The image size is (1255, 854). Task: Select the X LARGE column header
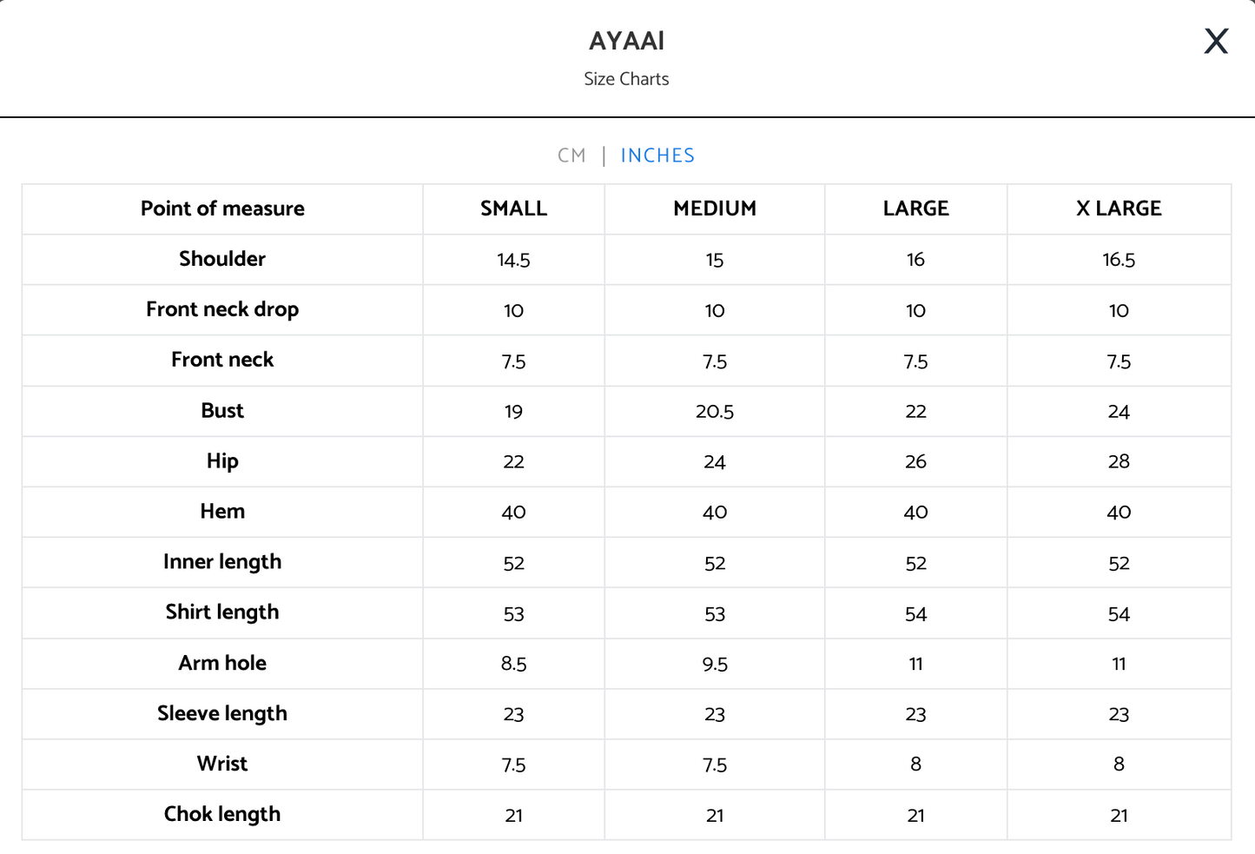[1119, 209]
